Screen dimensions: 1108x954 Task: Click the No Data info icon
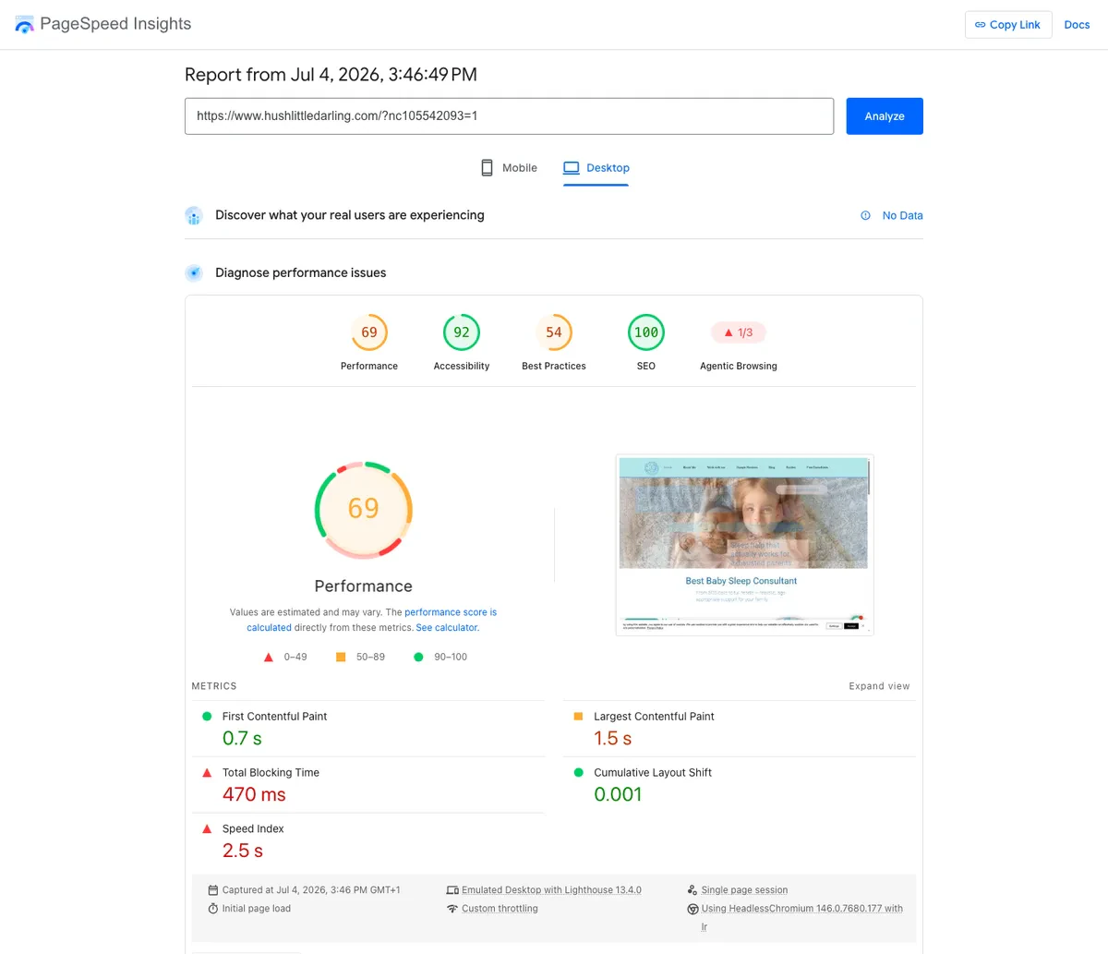tap(865, 215)
